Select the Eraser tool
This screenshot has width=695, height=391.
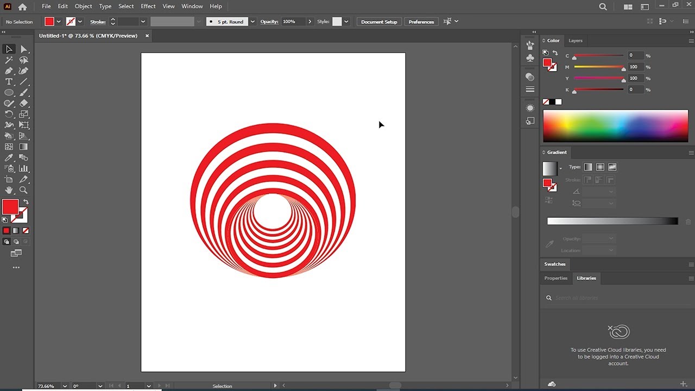[x=23, y=103]
